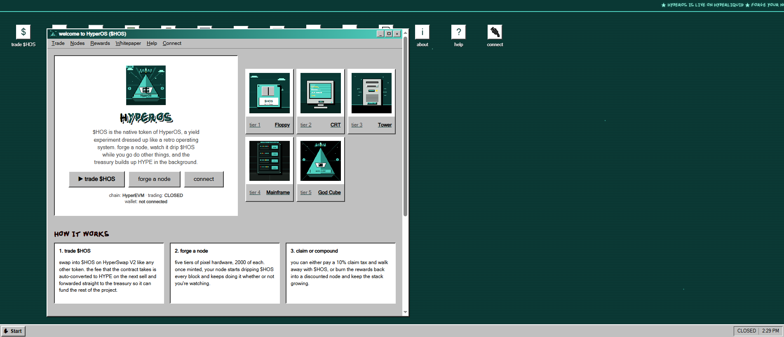This screenshot has width=784, height=337.
Task: Open the Help menu in menu bar
Action: [x=152, y=43]
